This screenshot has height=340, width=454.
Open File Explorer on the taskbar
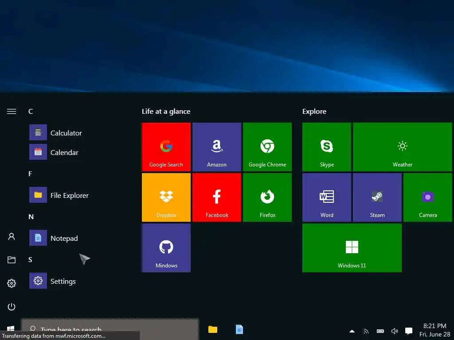tap(213, 329)
